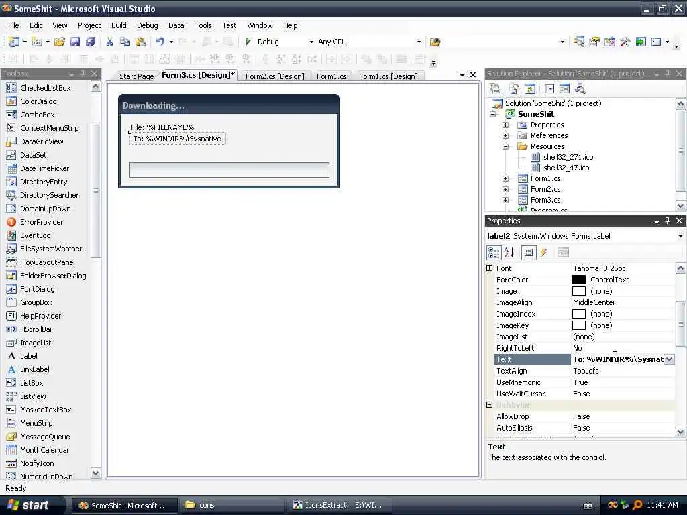Open the Debug configuration dropdown
Image resolution: width=687 pixels, height=515 pixels.
click(311, 42)
